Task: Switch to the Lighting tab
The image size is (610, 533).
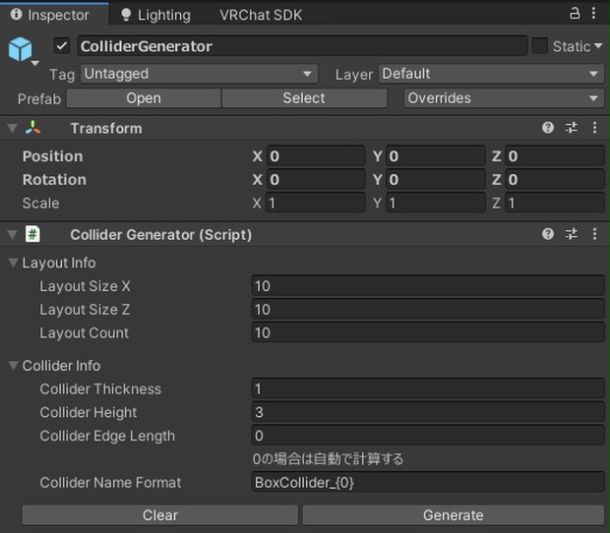Action: click(154, 15)
